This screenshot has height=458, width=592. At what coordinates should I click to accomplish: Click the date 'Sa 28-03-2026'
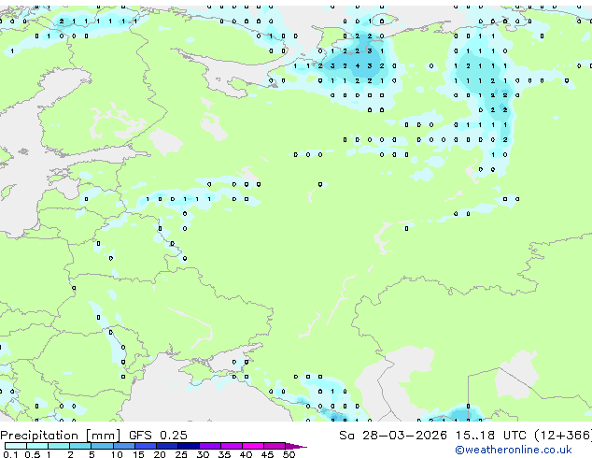pos(393,436)
